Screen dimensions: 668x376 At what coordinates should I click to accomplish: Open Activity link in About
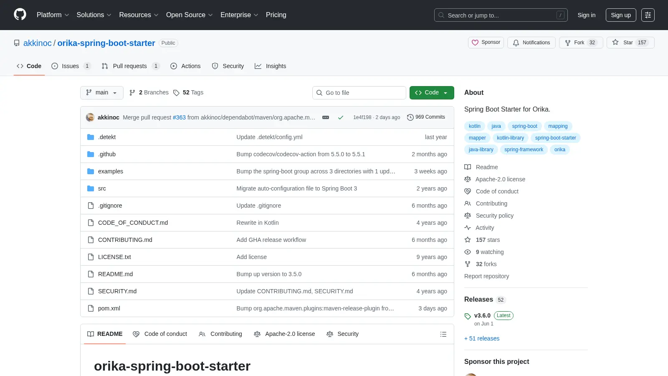pyautogui.click(x=479, y=228)
